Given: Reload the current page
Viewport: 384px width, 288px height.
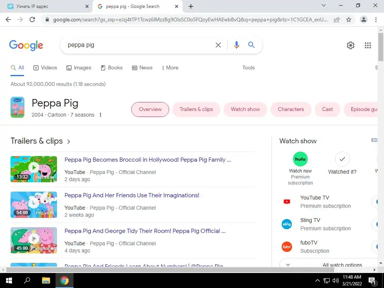Looking at the screenshot, I should point(32,19).
